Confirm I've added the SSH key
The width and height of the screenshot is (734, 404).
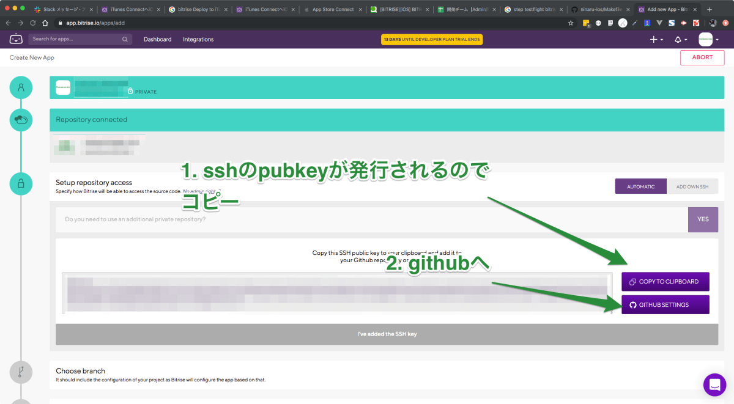click(x=387, y=334)
